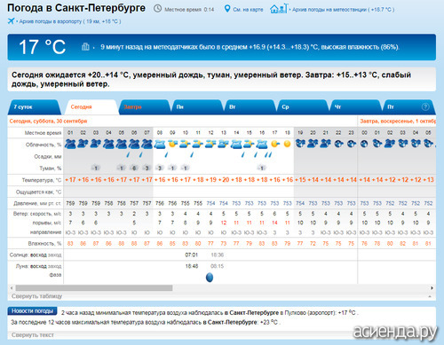Click the moon phase icon
This screenshot has height=345, width=444.
pyautogui.click(x=210, y=278)
